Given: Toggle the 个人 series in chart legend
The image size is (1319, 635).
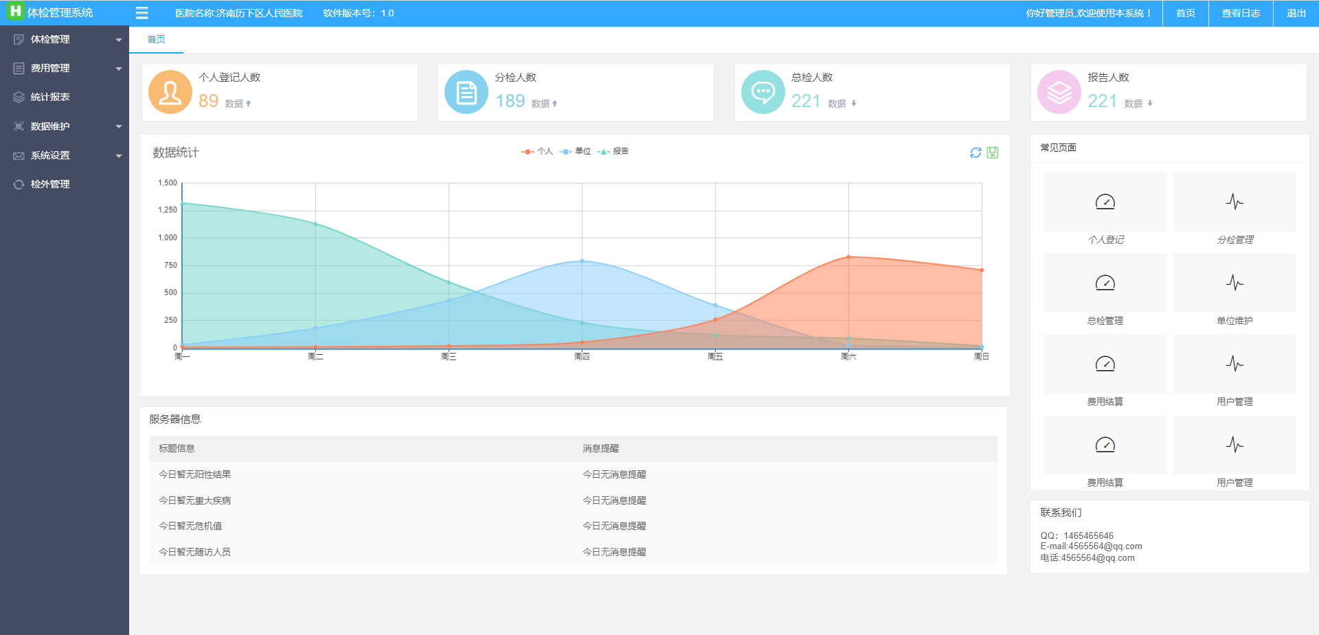Looking at the screenshot, I should coord(537,152).
